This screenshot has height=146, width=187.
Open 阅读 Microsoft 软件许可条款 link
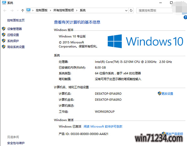point(103,127)
